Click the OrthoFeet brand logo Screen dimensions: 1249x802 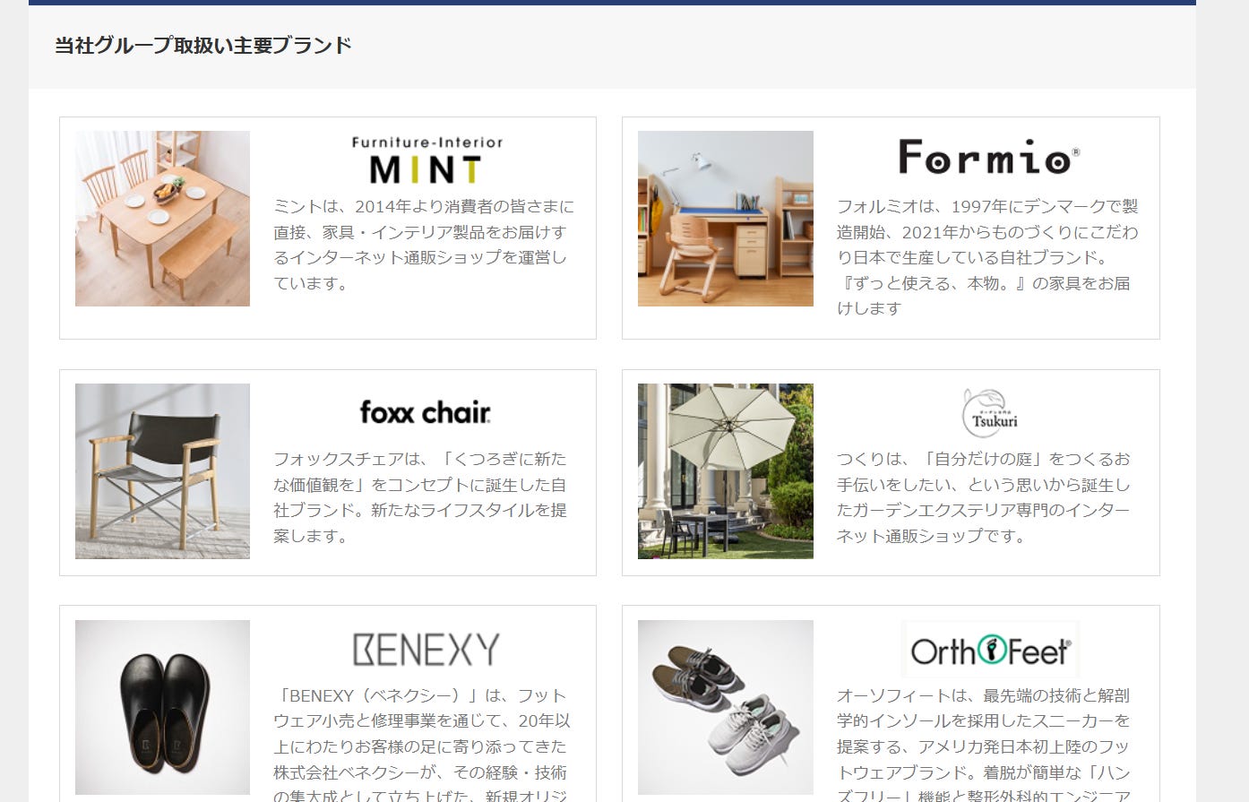pyautogui.click(x=989, y=650)
